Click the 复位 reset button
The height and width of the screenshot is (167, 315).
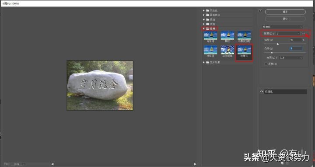(x=285, y=19)
